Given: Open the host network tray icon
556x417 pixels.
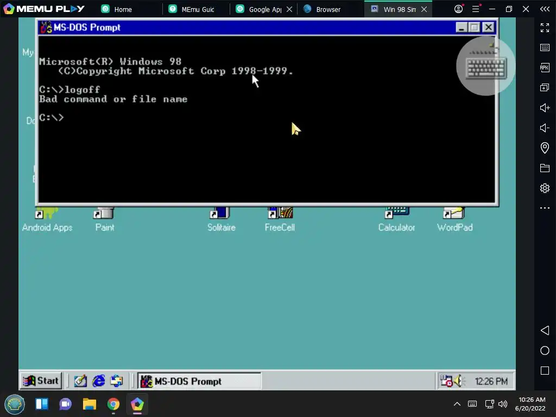Looking at the screenshot, I should pos(489,404).
